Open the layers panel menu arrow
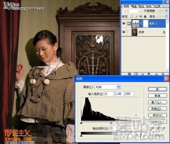Viewport: 170px width, 144px height. click(167, 6)
